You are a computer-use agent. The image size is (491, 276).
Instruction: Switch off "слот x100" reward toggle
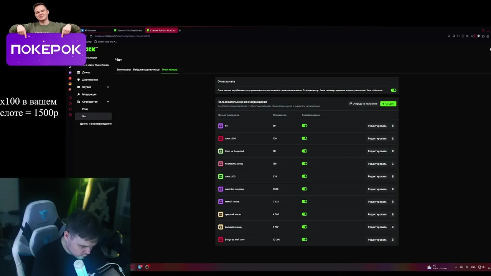point(305,176)
